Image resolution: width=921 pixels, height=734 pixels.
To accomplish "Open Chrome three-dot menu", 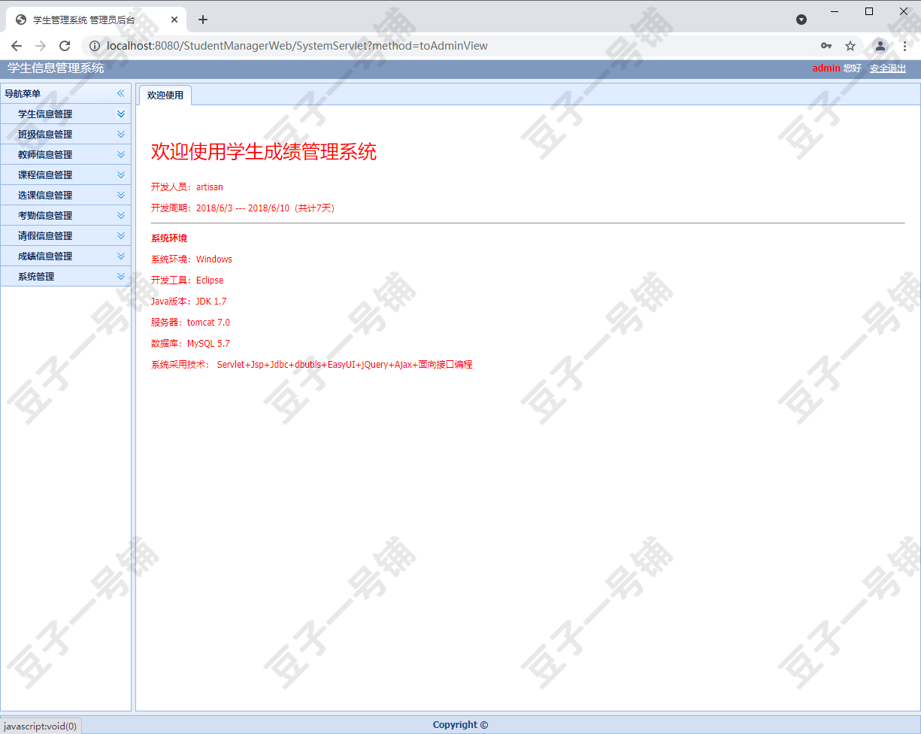I will tap(904, 46).
